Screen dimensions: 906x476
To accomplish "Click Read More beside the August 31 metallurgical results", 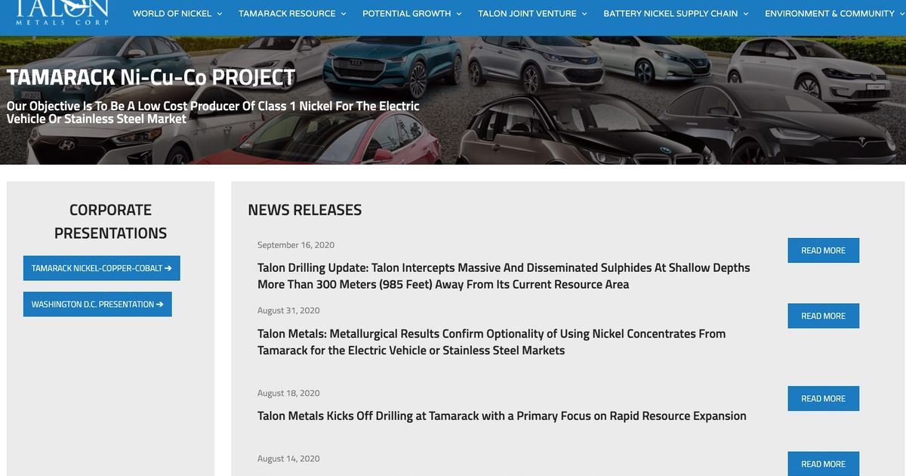I will pos(823,316).
